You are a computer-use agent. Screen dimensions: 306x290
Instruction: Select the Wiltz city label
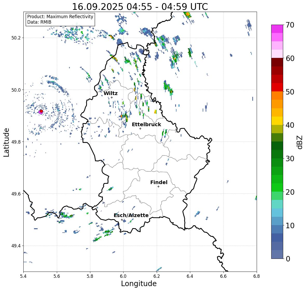[x=111, y=93]
